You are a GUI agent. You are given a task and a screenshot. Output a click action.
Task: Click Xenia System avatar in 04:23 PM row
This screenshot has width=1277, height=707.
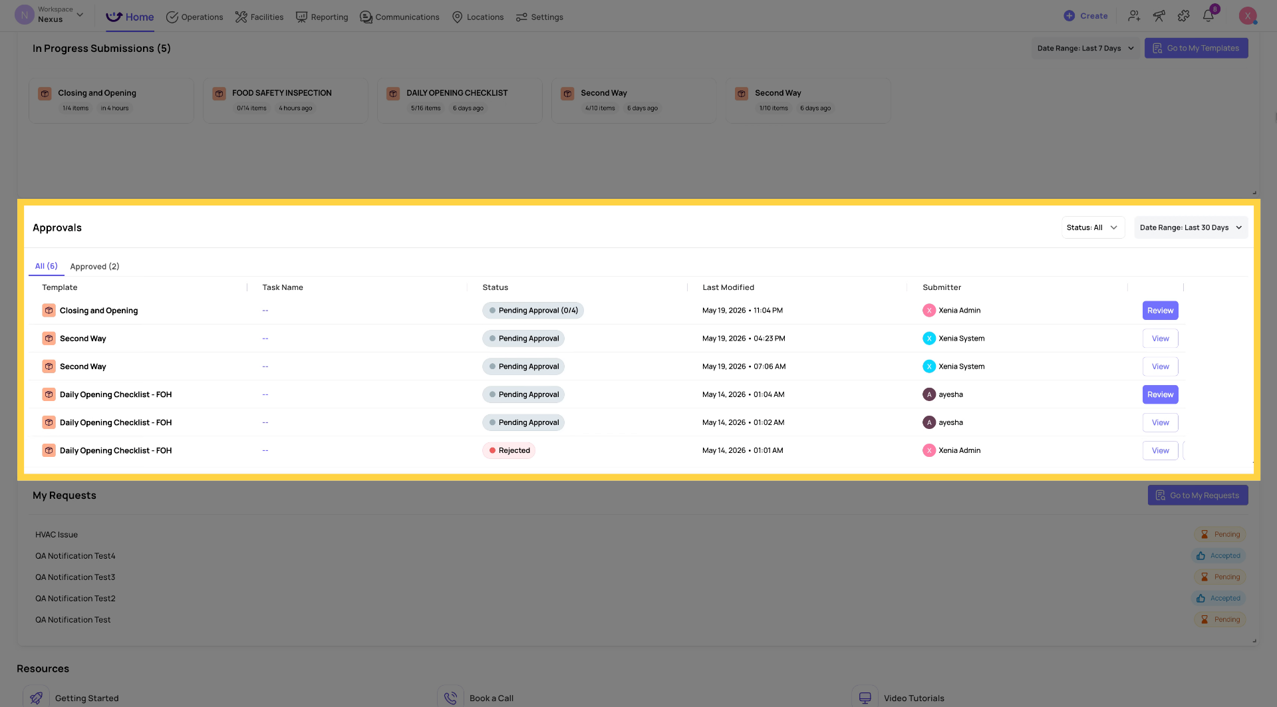(x=929, y=339)
